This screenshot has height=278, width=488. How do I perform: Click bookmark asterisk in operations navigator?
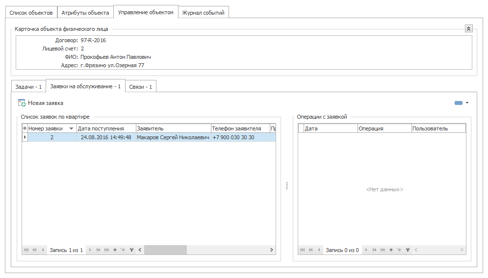coord(391,250)
